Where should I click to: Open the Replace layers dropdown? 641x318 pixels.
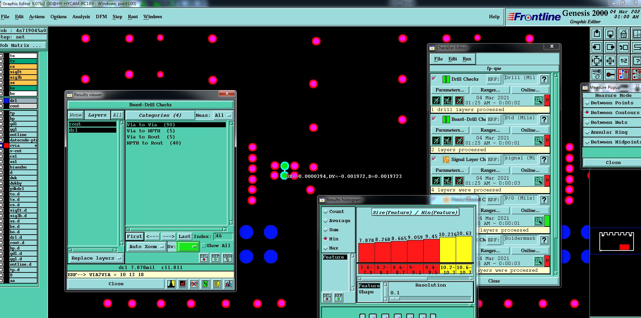96,258
